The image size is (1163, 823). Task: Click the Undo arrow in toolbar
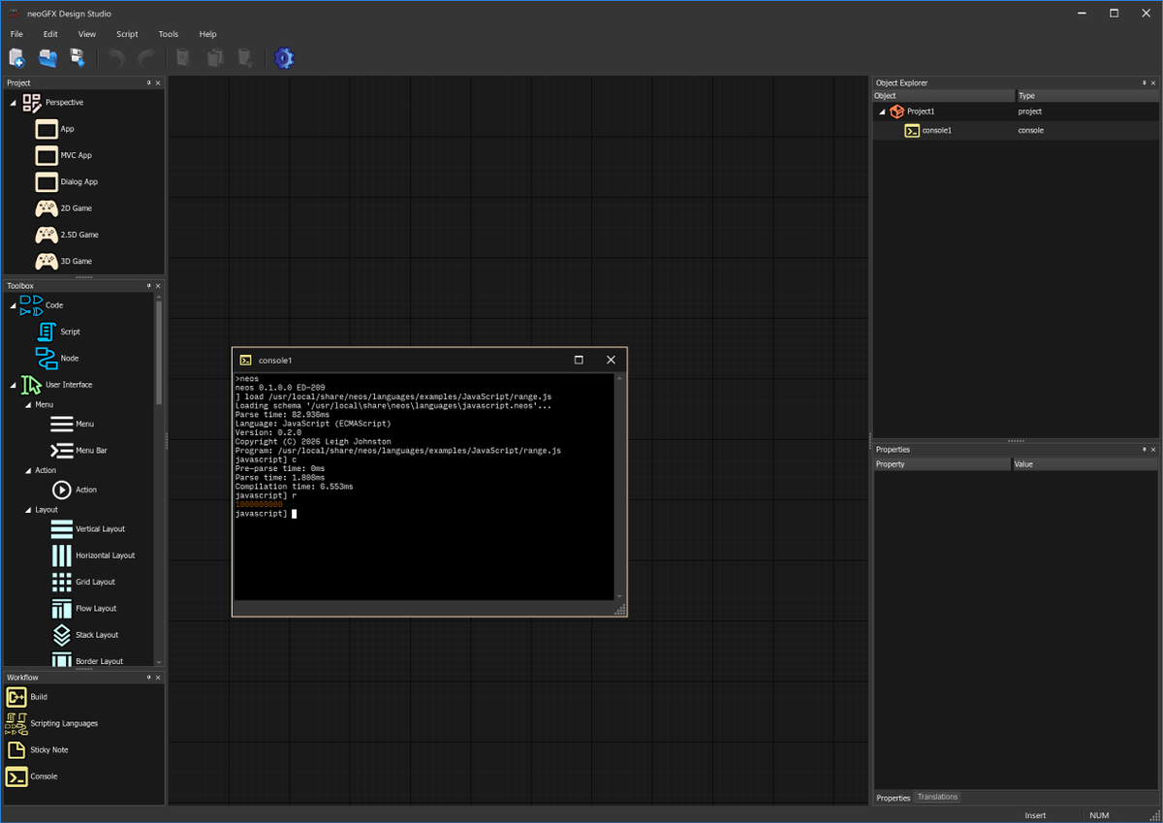116,58
